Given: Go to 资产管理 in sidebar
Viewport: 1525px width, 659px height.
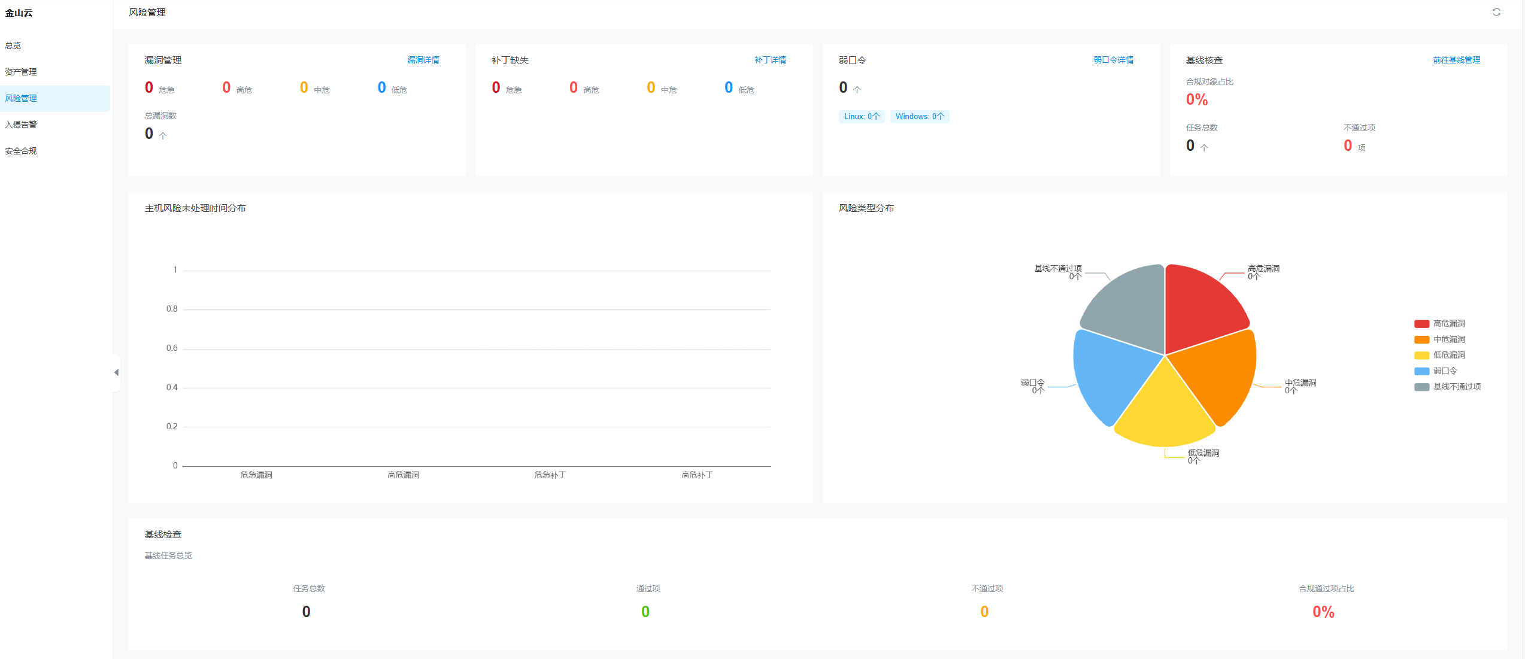Looking at the screenshot, I should point(21,72).
